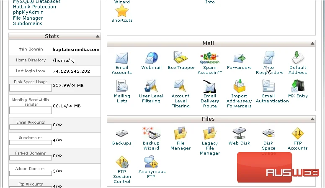Open the Email Authentication icon
This screenshot has height=188, width=325.
(268, 86)
